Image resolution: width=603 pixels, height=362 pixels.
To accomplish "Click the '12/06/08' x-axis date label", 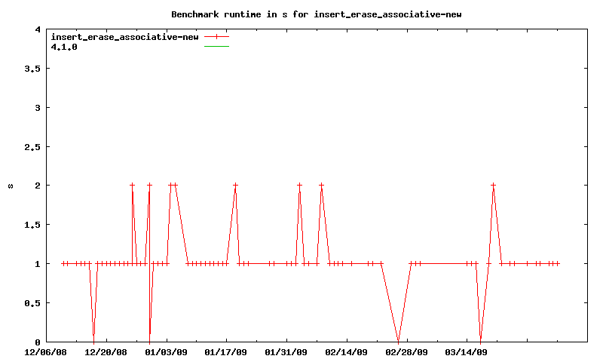I will 45,351.
